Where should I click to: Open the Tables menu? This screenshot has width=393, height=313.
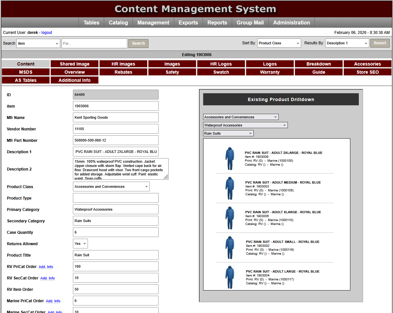[91, 22]
